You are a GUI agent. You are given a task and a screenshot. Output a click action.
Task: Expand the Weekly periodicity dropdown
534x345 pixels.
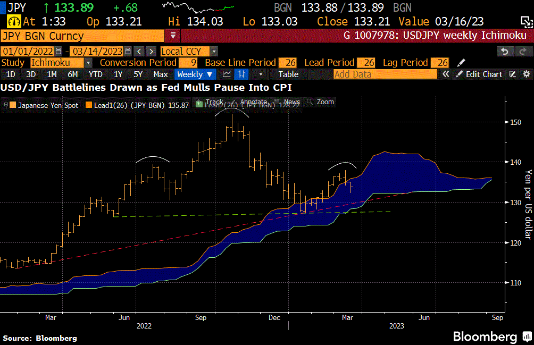tap(195, 74)
